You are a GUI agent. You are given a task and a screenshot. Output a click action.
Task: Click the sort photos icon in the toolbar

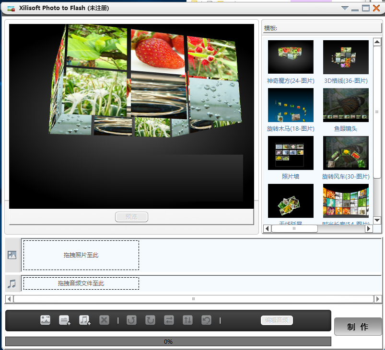coord(187,320)
